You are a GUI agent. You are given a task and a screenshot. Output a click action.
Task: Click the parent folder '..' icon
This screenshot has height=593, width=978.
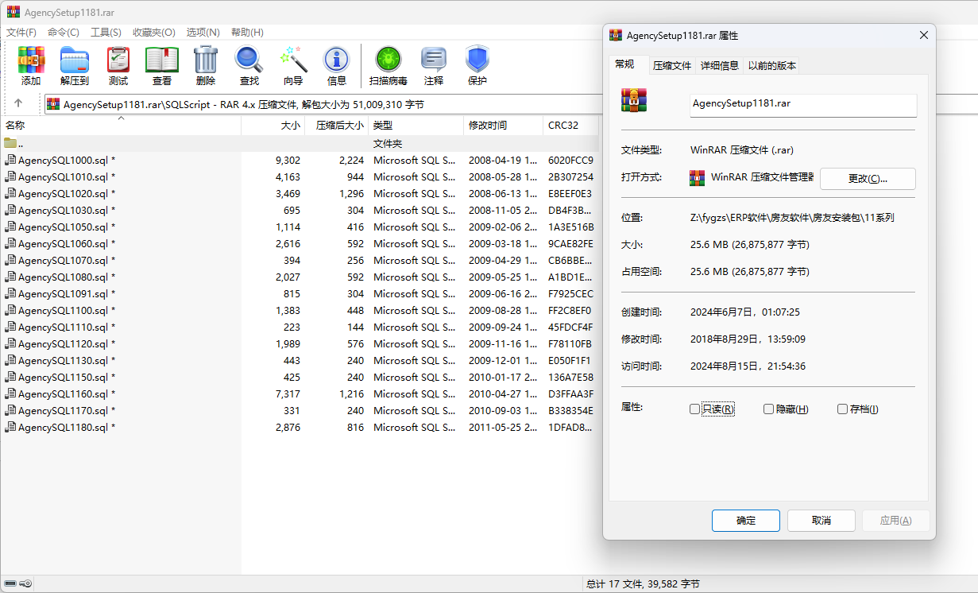coord(10,143)
